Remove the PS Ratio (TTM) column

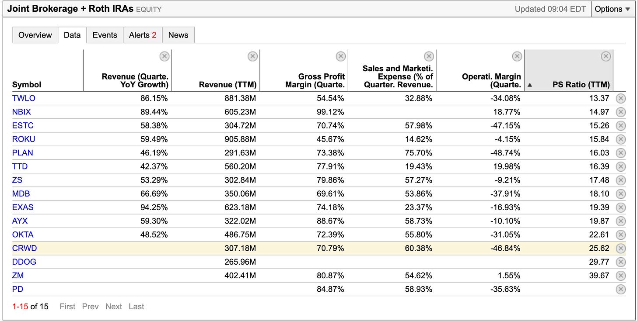pyautogui.click(x=605, y=56)
